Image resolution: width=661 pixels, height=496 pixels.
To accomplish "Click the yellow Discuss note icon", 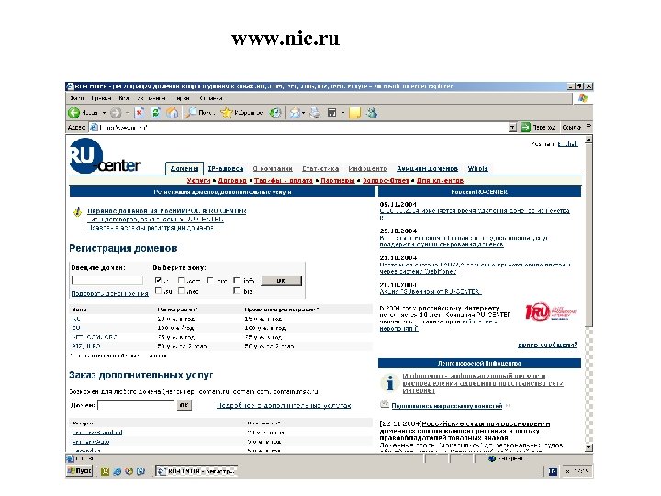I will (x=354, y=113).
